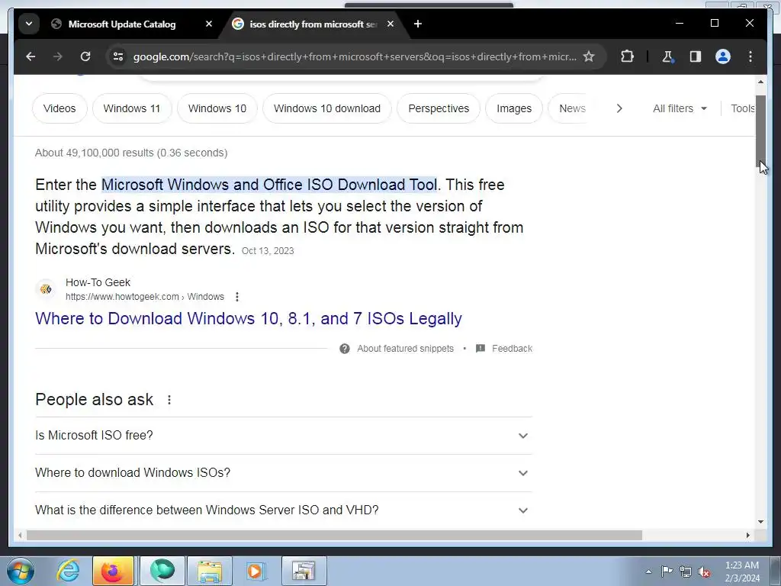Expand ISO and VHD difference question

(x=284, y=510)
